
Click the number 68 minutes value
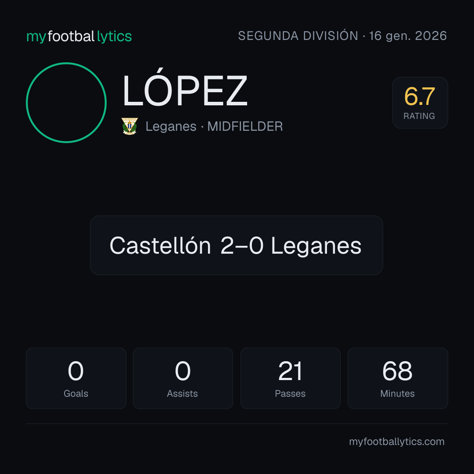[x=398, y=371]
